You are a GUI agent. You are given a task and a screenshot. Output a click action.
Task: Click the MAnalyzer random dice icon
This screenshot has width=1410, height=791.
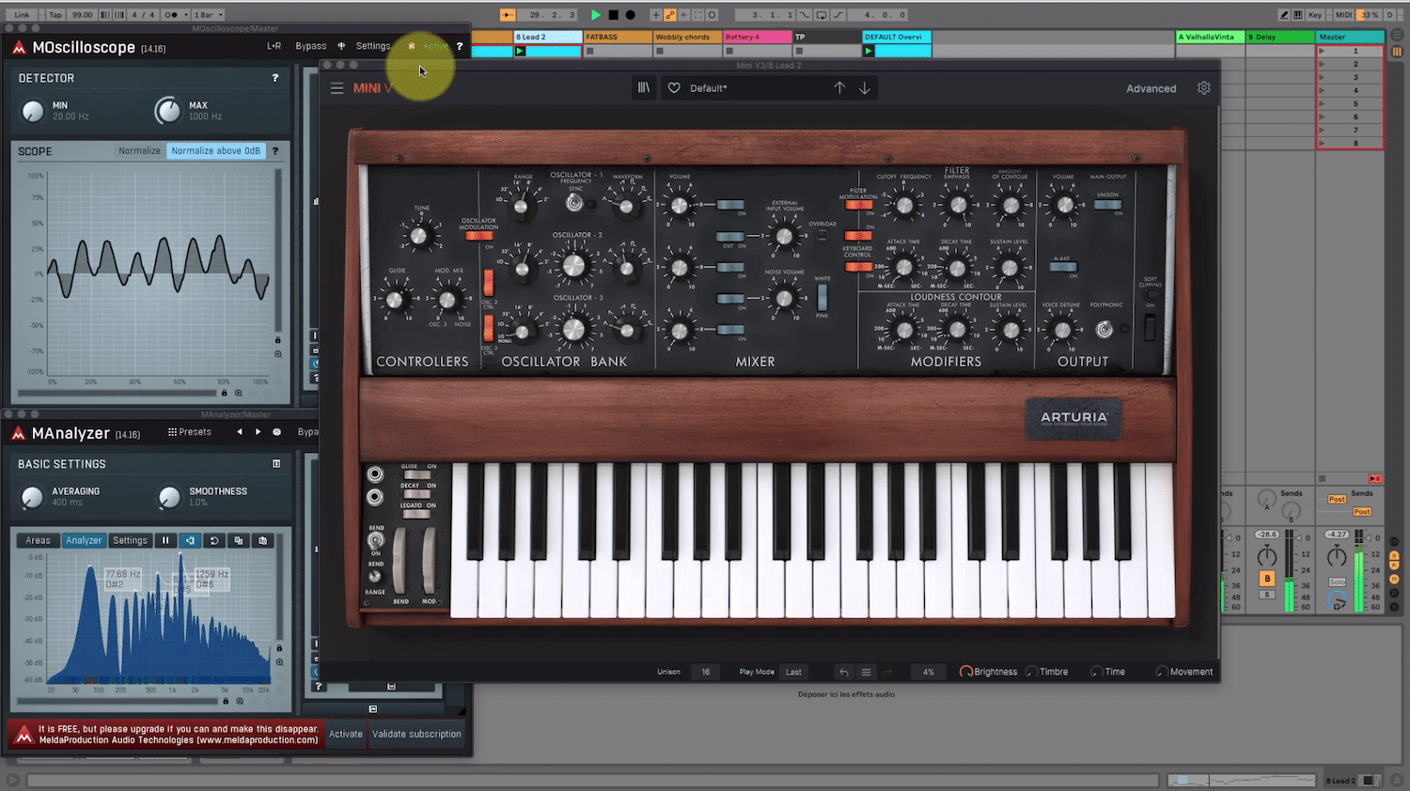(x=277, y=432)
